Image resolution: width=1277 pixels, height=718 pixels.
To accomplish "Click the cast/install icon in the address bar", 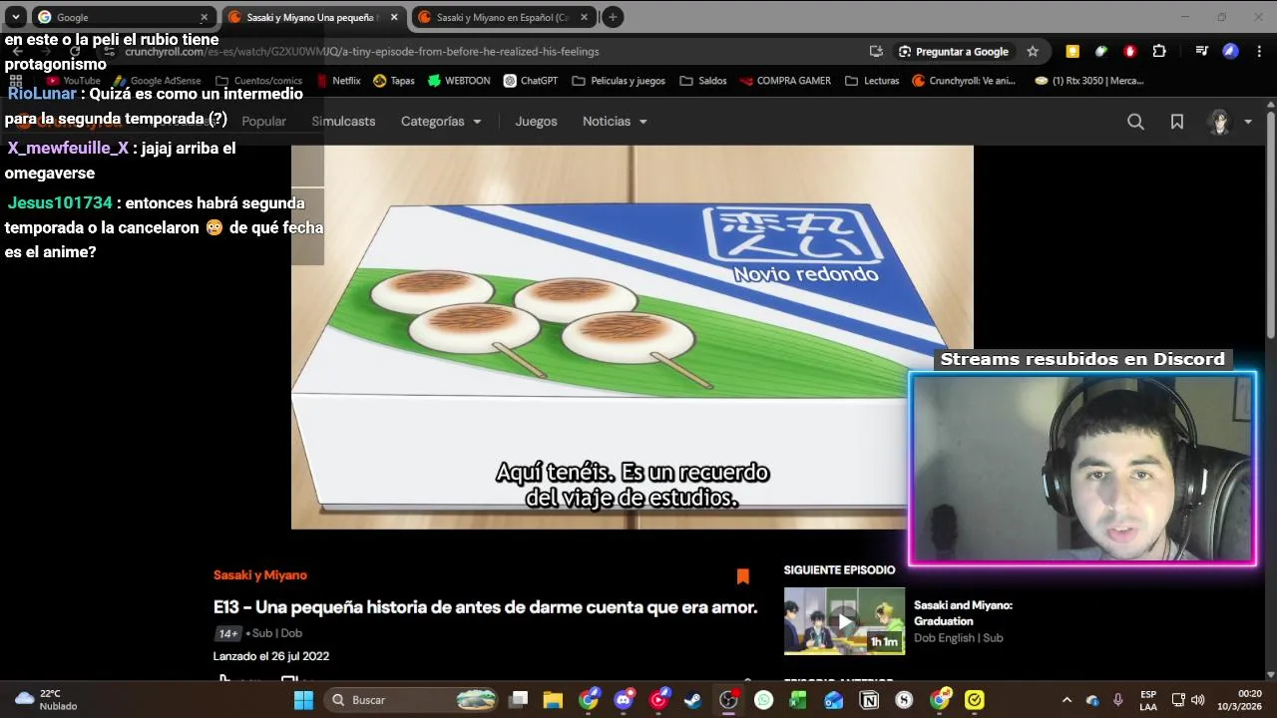I will [876, 52].
